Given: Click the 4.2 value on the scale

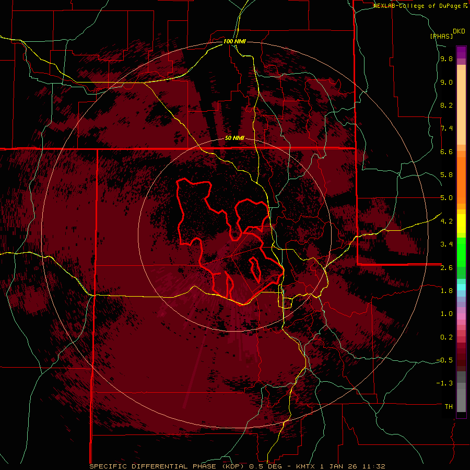Looking at the screenshot, I should click(x=446, y=221).
